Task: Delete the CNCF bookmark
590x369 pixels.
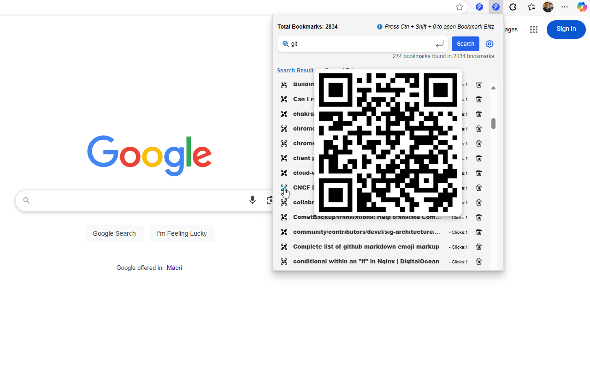Action: (479, 188)
